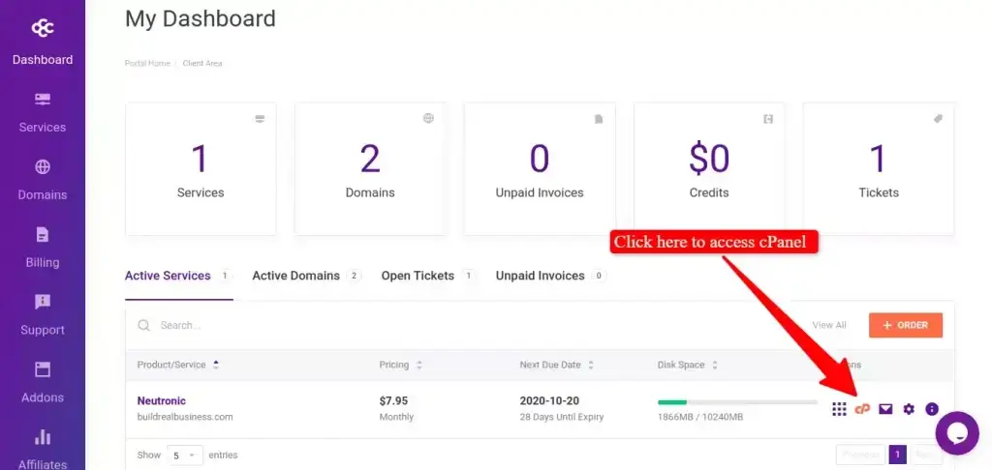Log in to cPanel via orange cP icon
The height and width of the screenshot is (470, 992).
[861, 409]
